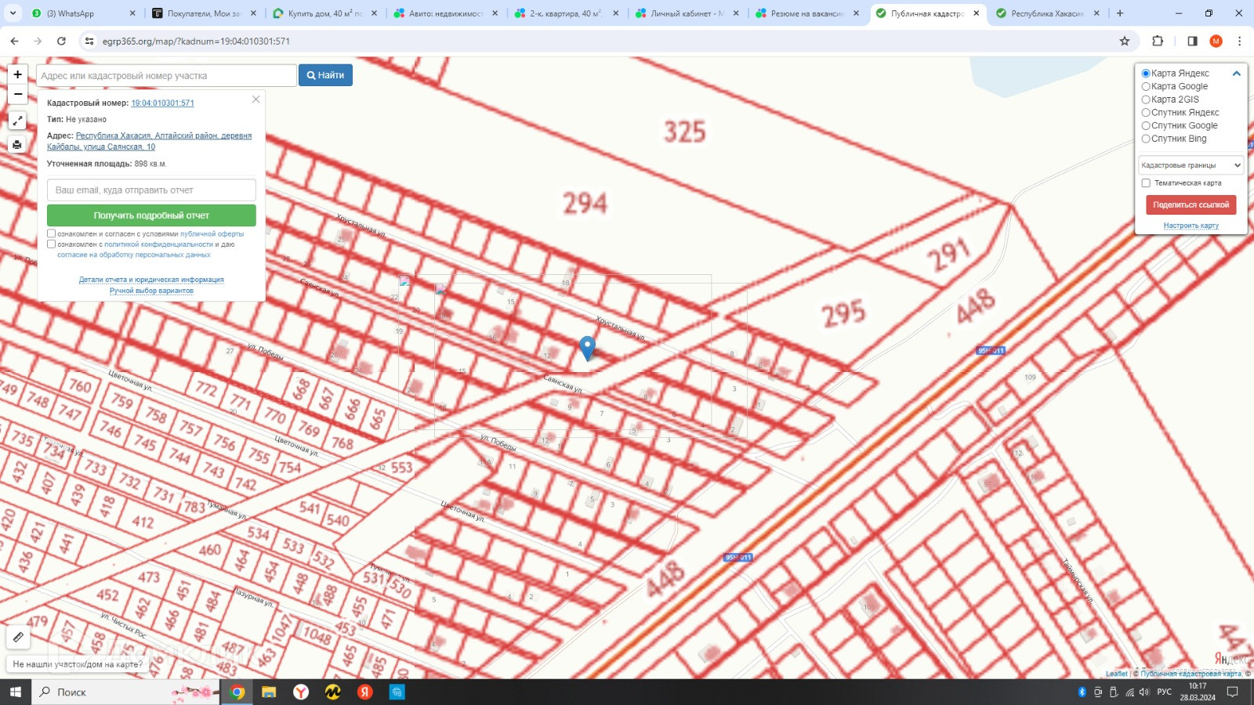Open the Chrome profile avatar
Viewport: 1254px width, 705px height.
click(1216, 41)
